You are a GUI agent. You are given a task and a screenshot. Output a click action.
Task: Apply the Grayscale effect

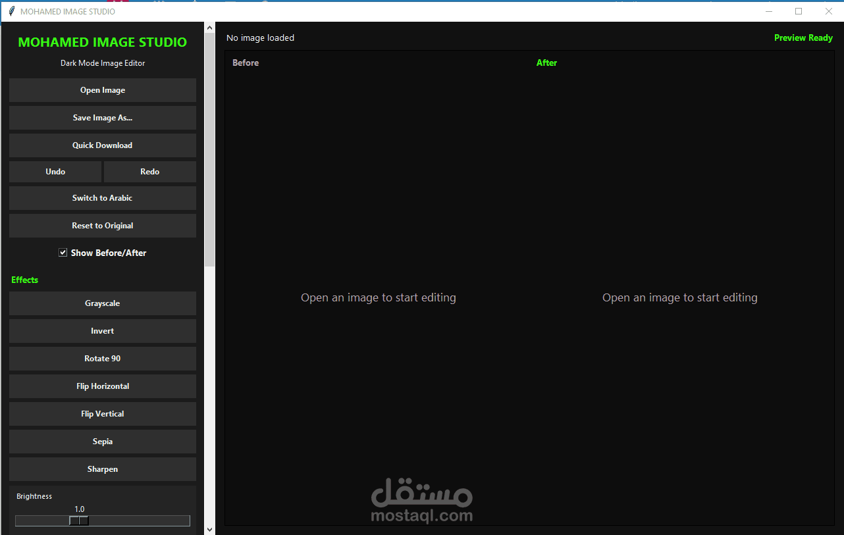pyautogui.click(x=103, y=303)
